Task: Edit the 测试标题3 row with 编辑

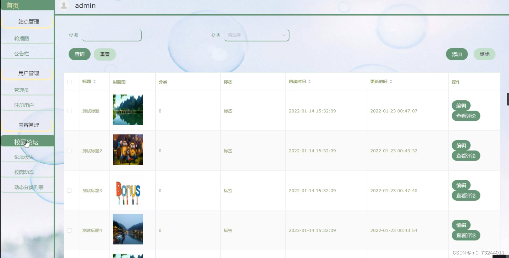Action: click(x=461, y=185)
